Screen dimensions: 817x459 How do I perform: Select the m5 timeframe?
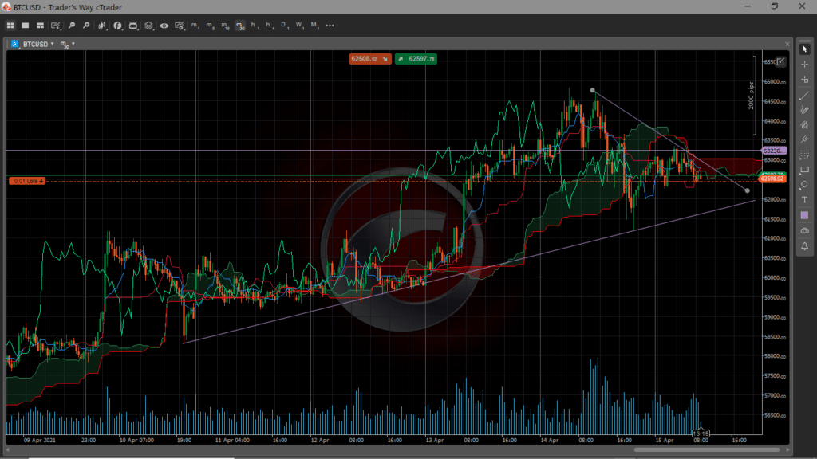tap(210, 25)
